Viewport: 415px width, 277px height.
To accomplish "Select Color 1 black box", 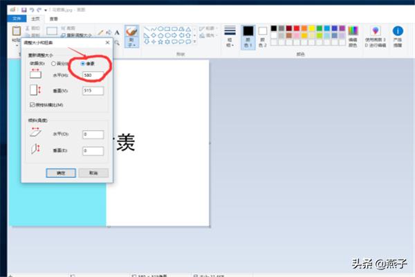I will (x=248, y=31).
